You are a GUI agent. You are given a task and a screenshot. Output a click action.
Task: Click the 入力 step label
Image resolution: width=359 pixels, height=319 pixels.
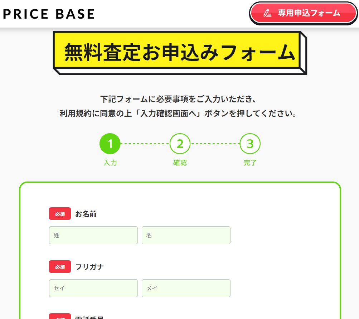pos(110,163)
